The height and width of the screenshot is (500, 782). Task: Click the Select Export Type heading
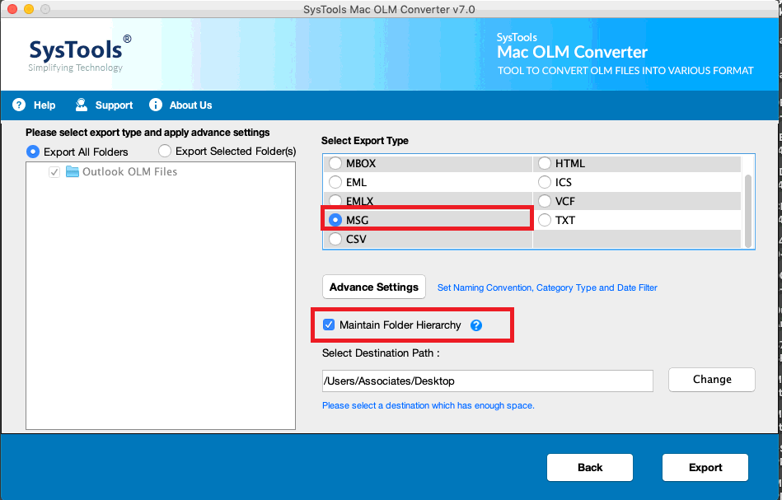point(364,141)
